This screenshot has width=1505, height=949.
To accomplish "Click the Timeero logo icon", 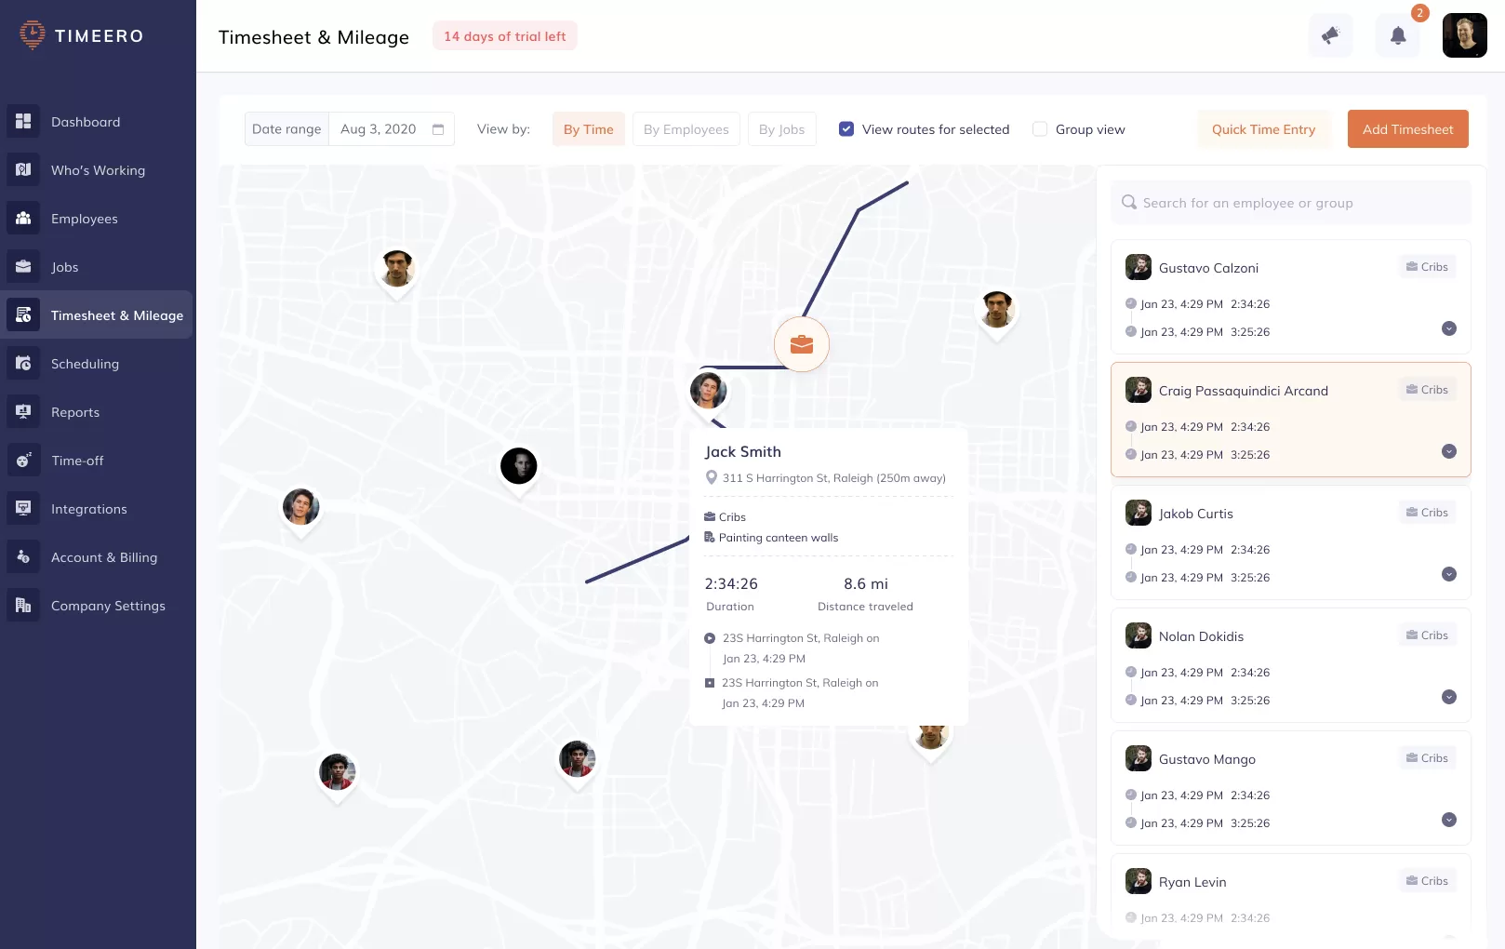I will click(x=33, y=35).
